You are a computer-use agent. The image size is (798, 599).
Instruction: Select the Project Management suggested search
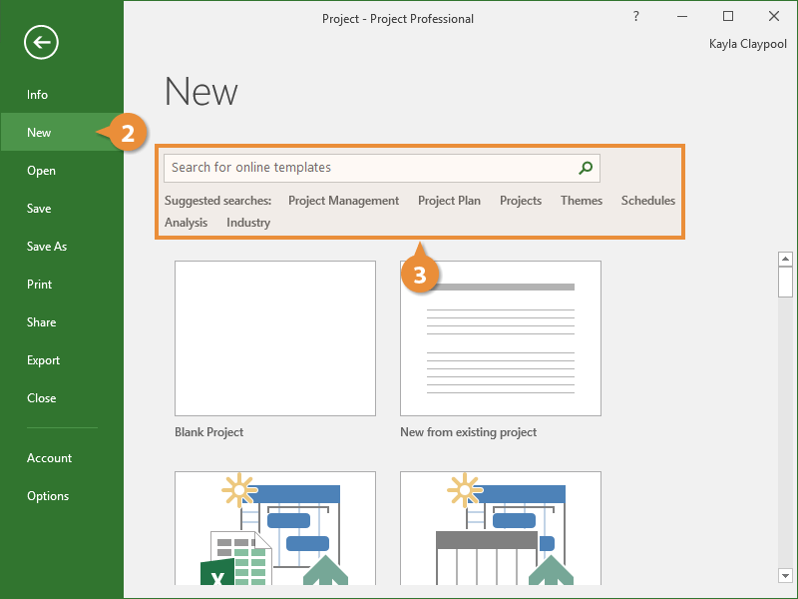[x=343, y=201]
